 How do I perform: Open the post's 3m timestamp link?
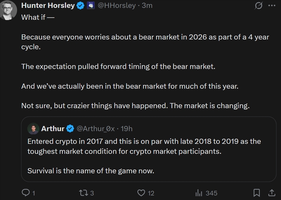pos(147,6)
